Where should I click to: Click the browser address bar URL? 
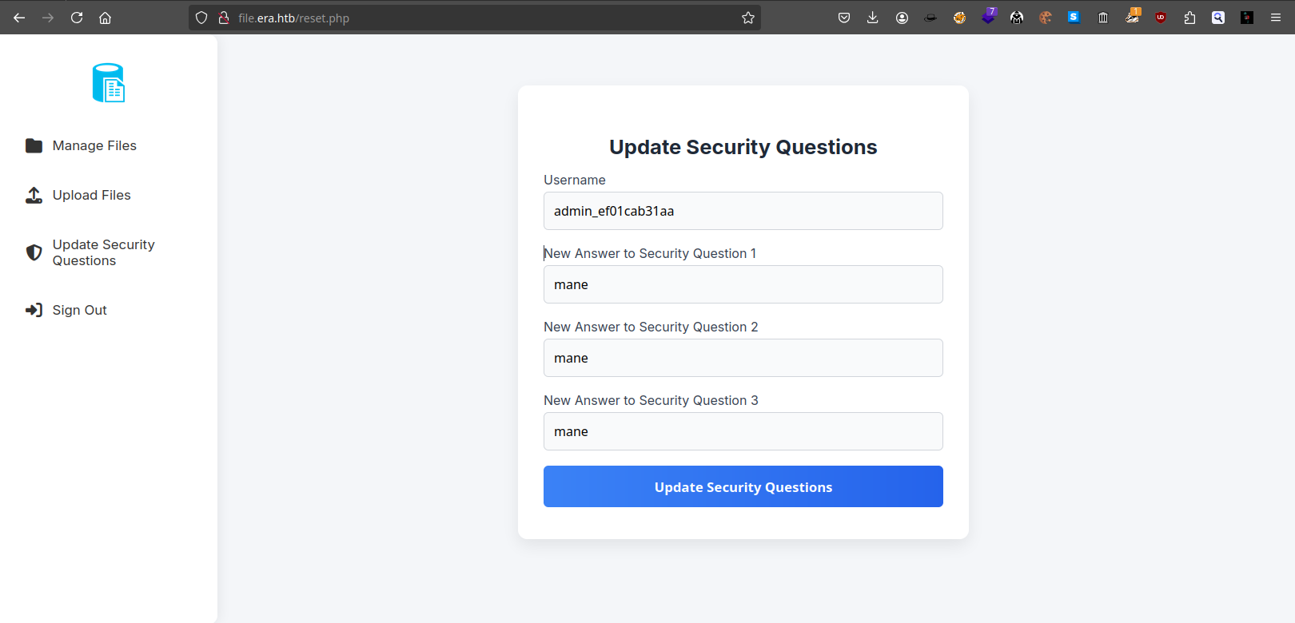click(x=480, y=18)
